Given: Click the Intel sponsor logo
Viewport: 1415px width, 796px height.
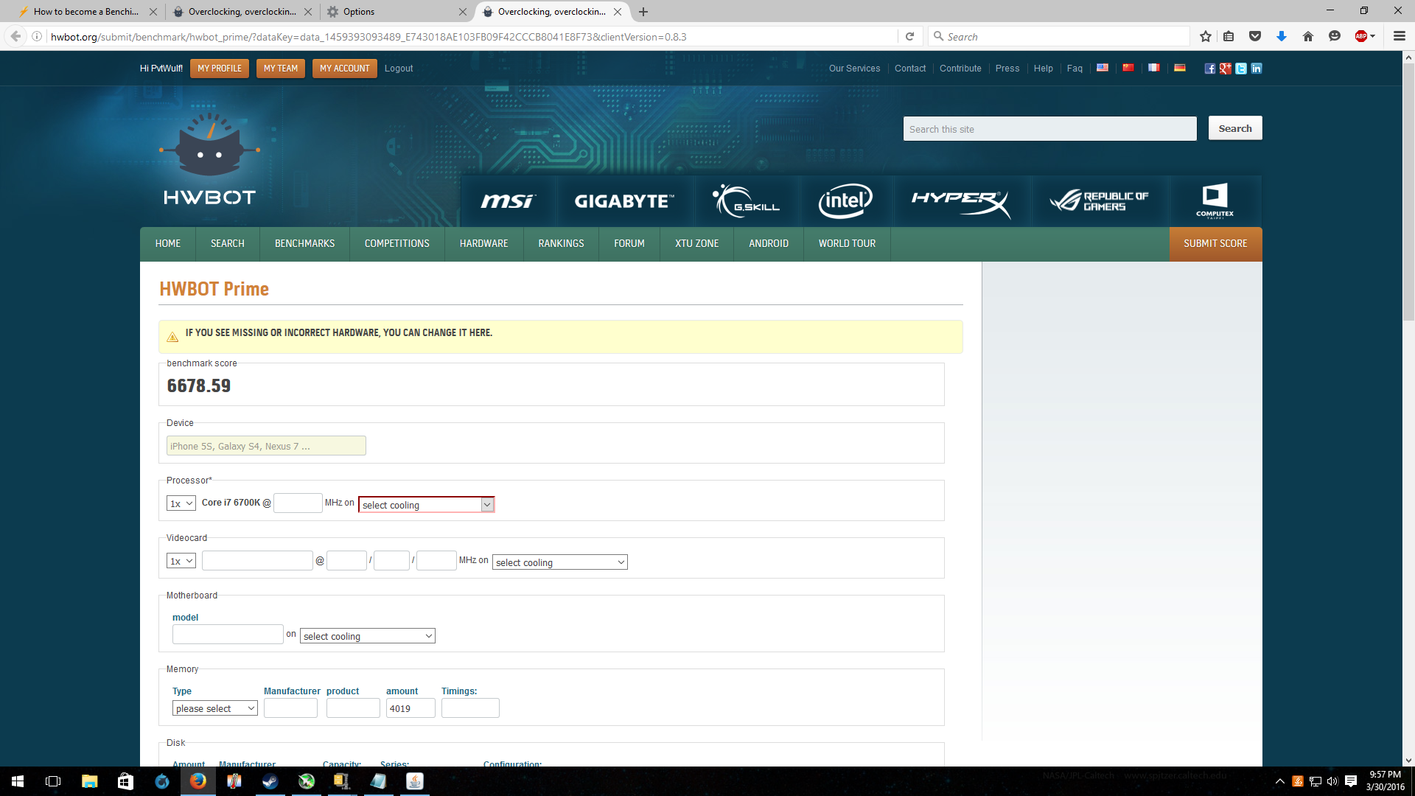Looking at the screenshot, I should (x=845, y=200).
